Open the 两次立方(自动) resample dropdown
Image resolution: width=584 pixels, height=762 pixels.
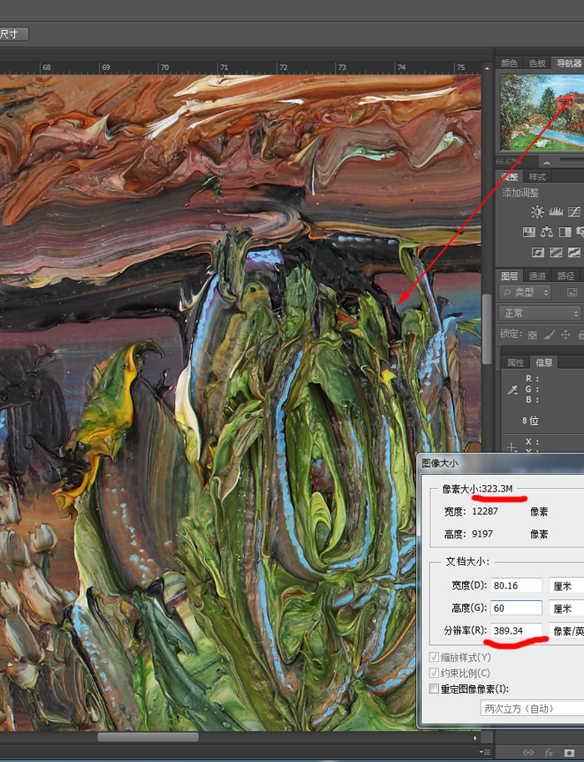pyautogui.click(x=532, y=709)
